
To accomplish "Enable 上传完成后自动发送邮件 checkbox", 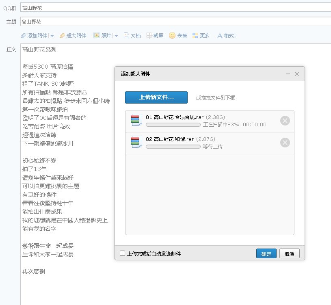I will click(x=123, y=253).
